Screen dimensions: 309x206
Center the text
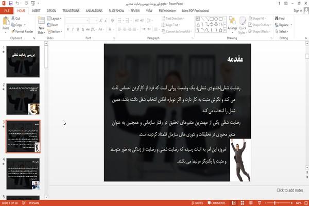(x=125, y=29)
